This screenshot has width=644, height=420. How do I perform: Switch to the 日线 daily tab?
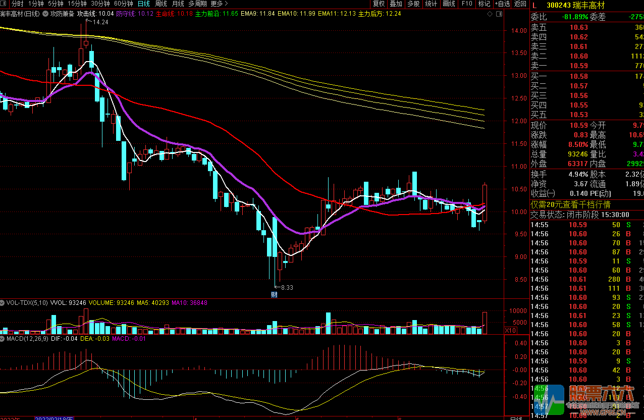(144, 4)
